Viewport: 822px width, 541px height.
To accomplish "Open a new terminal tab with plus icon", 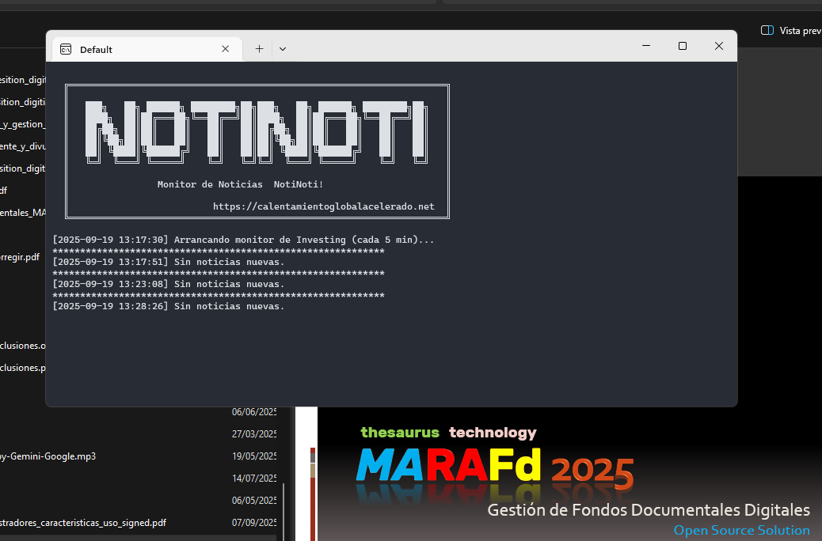I will pyautogui.click(x=259, y=49).
